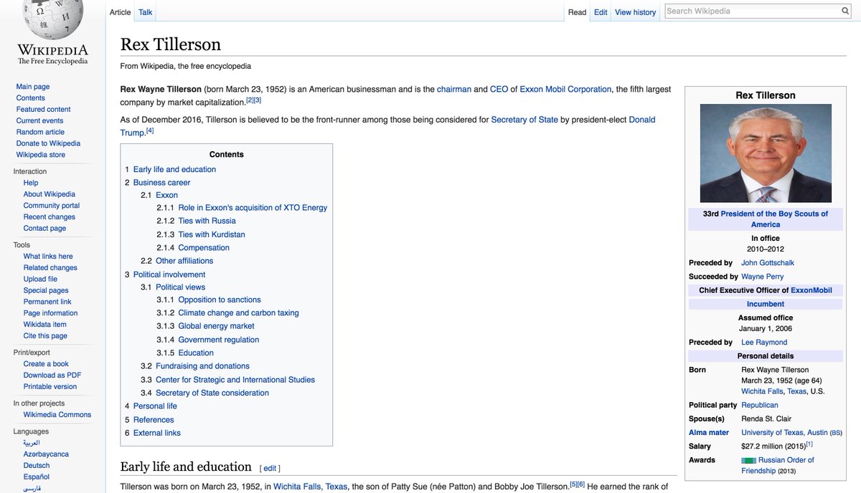
Task: Open Wayne Perry link in infobox
Action: (x=762, y=277)
